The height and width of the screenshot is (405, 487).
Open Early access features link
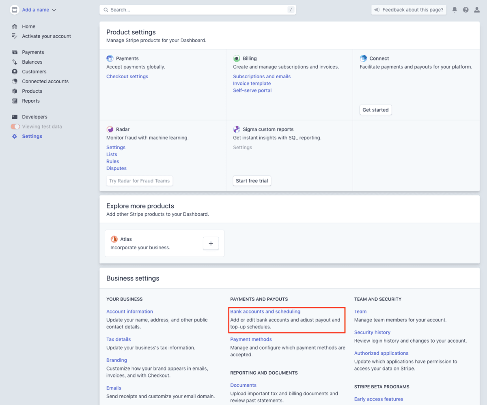tap(379, 399)
